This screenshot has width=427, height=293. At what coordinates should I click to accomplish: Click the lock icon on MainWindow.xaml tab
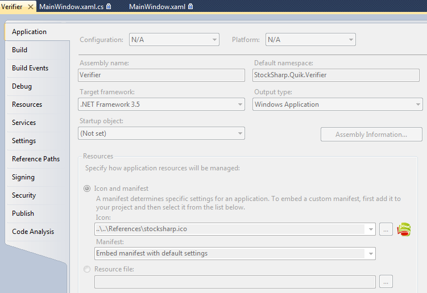pyautogui.click(x=190, y=6)
